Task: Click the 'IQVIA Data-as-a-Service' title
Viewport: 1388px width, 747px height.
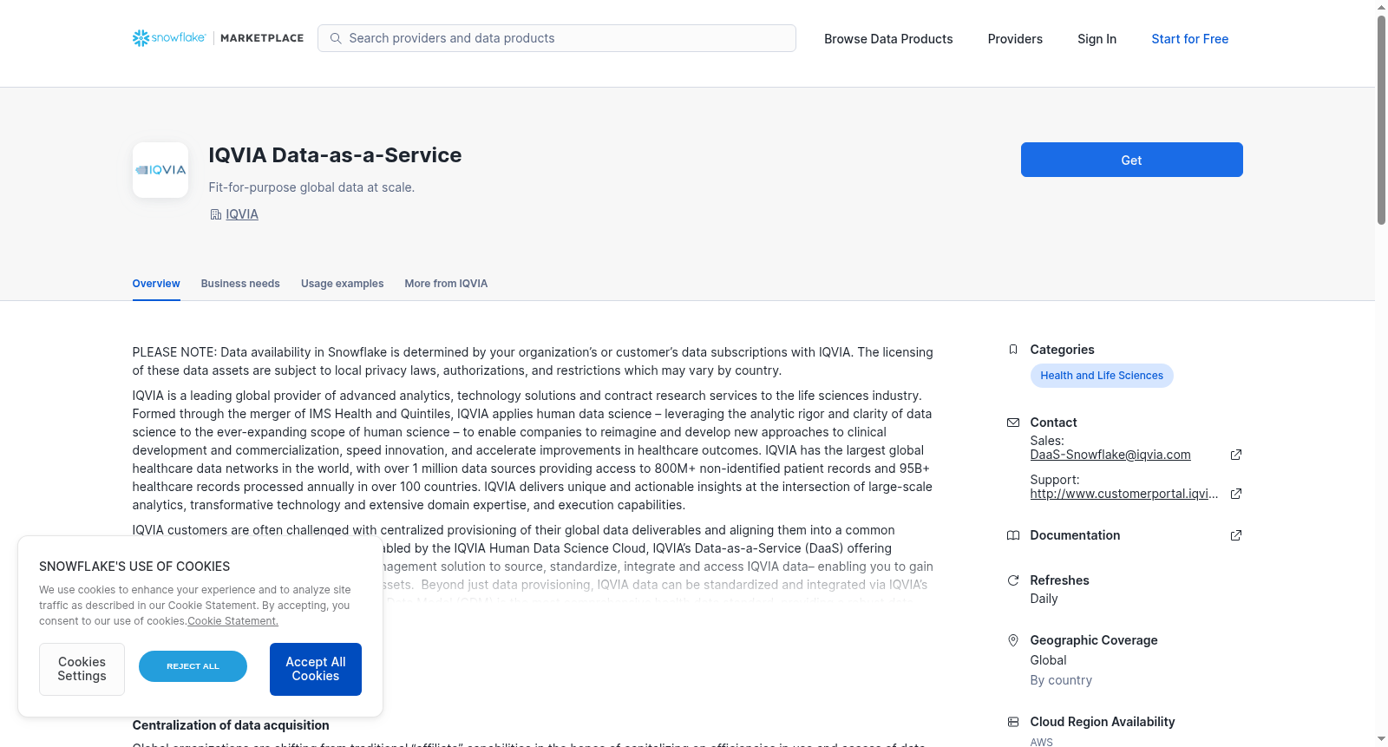Action: [335, 155]
